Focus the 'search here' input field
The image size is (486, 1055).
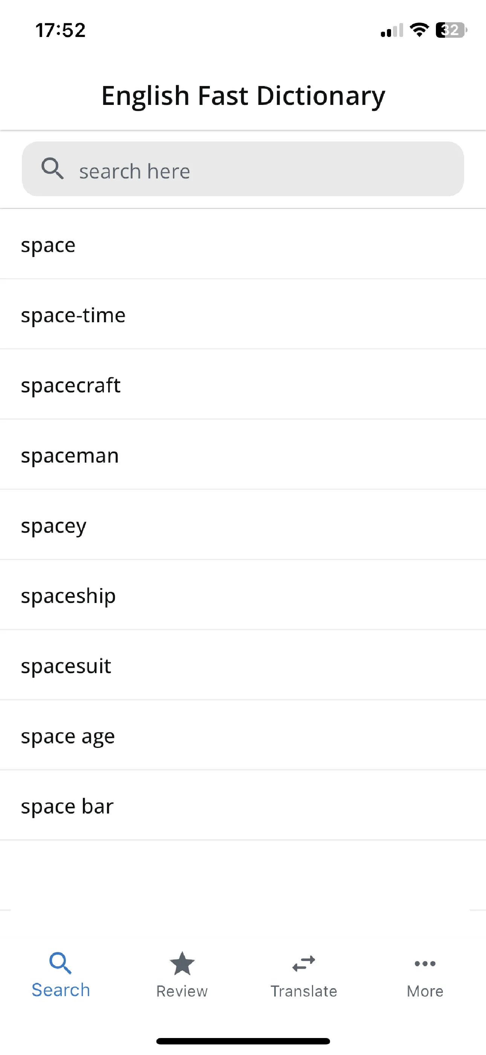(x=243, y=169)
